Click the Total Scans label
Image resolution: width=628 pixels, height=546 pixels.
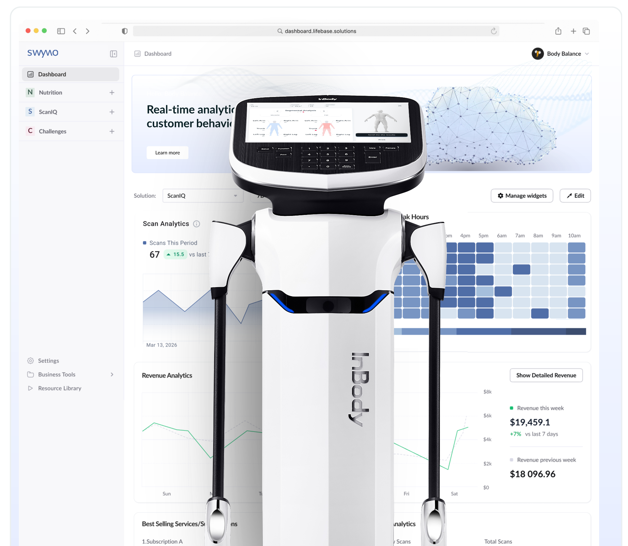[498, 542]
